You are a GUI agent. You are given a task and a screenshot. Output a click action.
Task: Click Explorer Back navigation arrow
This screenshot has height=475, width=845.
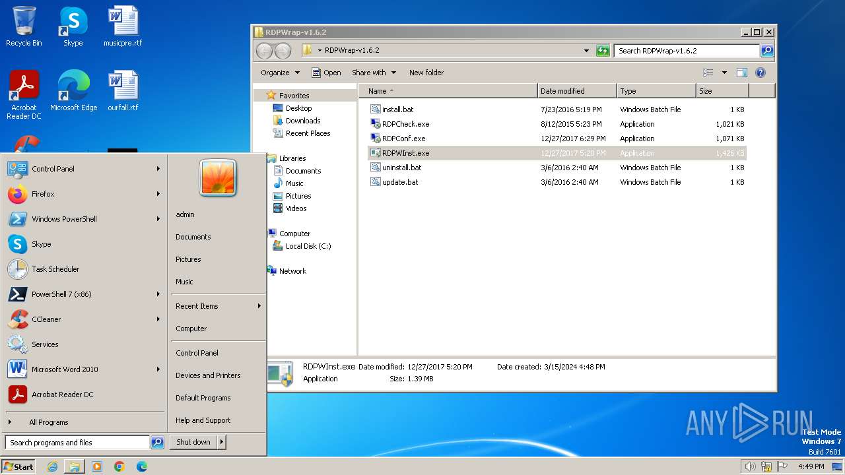264,51
